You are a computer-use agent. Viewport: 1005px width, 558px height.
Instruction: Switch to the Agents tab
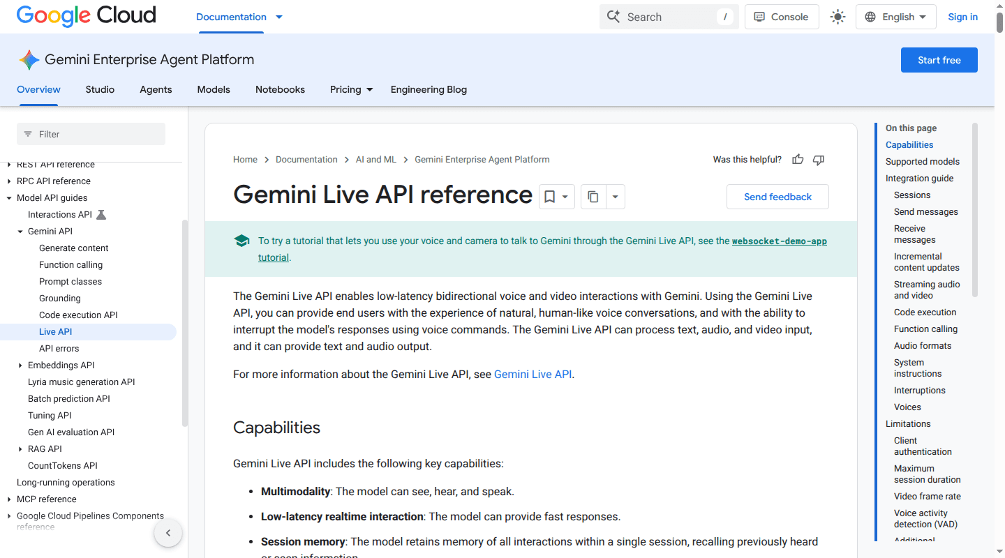coord(156,89)
